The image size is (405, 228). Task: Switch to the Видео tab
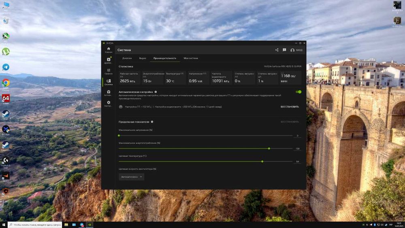(x=142, y=58)
